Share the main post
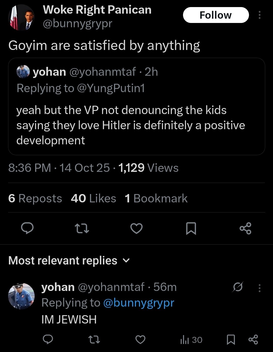 [x=245, y=228]
